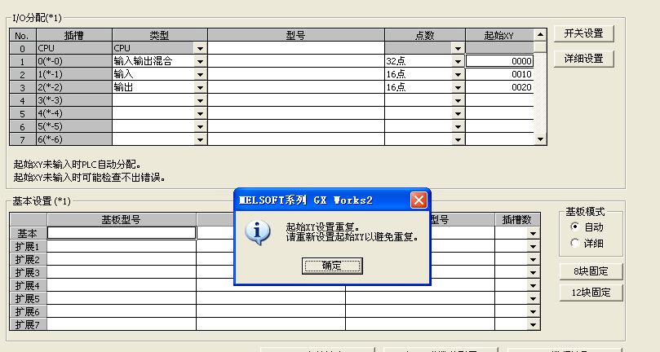660x352 pixels.
Task: Click the 确定 button in the dialog
Action: click(x=332, y=266)
